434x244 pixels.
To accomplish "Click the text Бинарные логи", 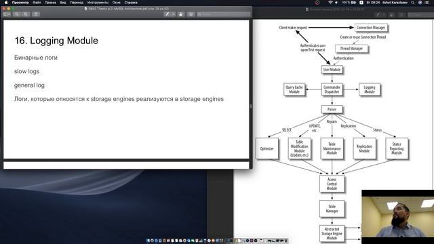I will (36, 58).
